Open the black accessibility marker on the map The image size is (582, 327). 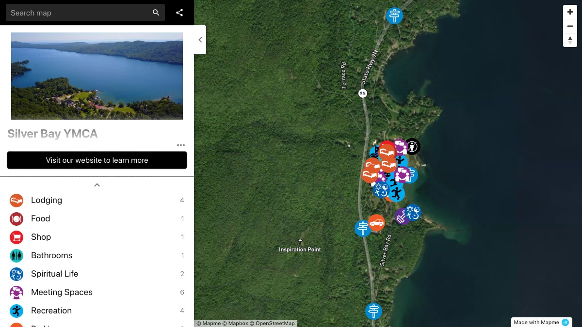(x=413, y=146)
